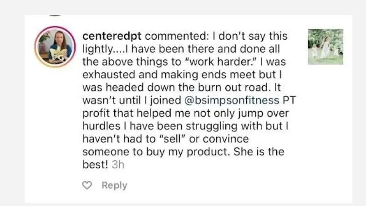Screen dimensions: 366x206
Task: Open the @bsimpsonfitness mention link
Action: (232, 100)
